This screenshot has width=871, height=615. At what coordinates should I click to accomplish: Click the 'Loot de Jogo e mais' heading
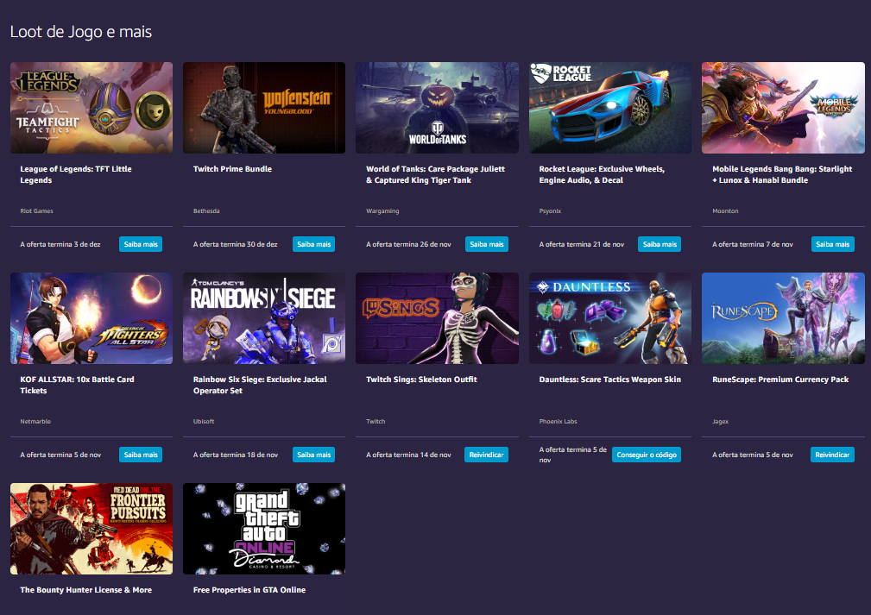[x=81, y=32]
